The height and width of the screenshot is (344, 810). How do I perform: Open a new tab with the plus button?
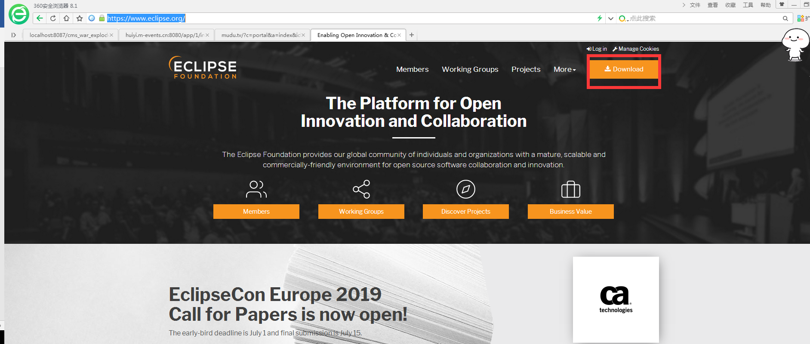[x=412, y=35]
